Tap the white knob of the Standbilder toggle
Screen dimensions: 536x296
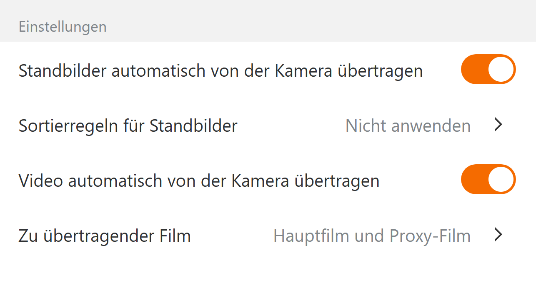[501, 69]
